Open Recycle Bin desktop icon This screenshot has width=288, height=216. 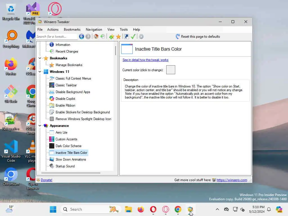[x=11, y=12]
